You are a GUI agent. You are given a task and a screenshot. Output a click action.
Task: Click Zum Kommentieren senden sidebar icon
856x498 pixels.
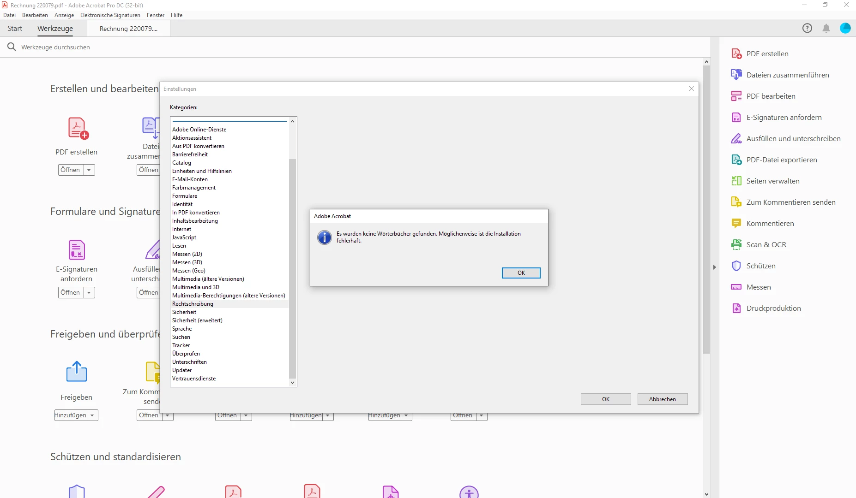(736, 202)
